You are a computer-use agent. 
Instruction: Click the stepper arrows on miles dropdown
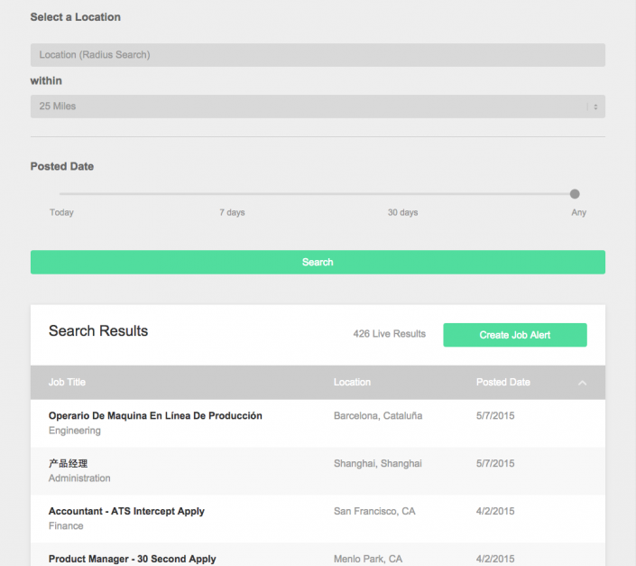(595, 107)
